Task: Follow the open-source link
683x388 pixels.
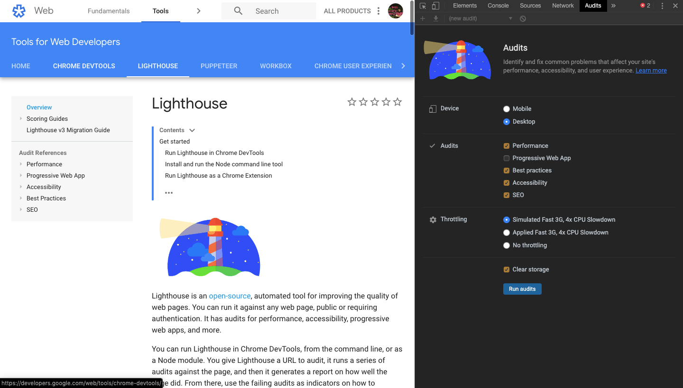Action: [x=230, y=296]
